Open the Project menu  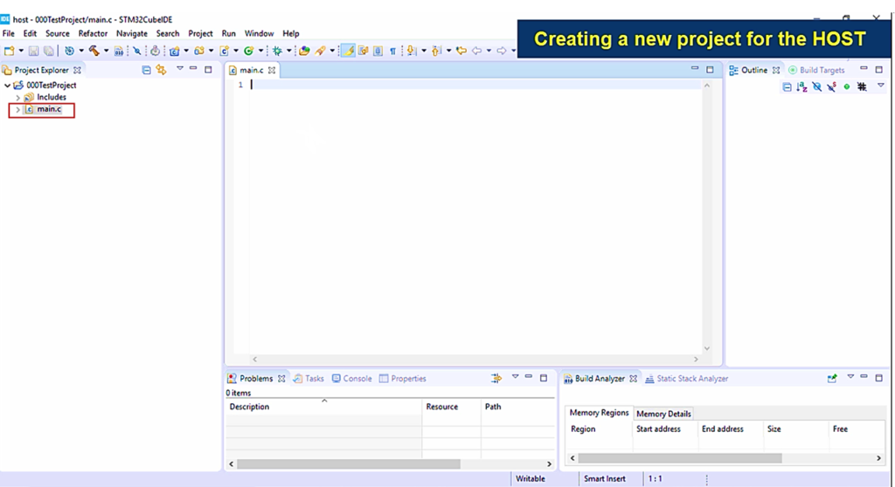pyautogui.click(x=200, y=34)
